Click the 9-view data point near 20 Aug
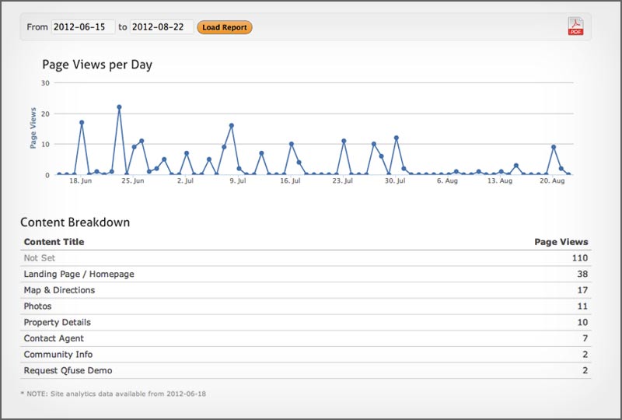The width and height of the screenshot is (622, 420). coord(554,147)
